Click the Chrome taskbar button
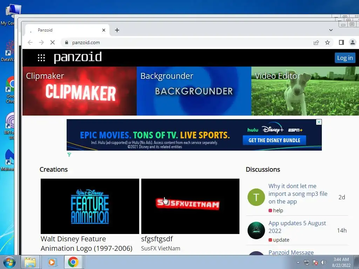Screen dimensions: 359x269 click(x=73, y=262)
